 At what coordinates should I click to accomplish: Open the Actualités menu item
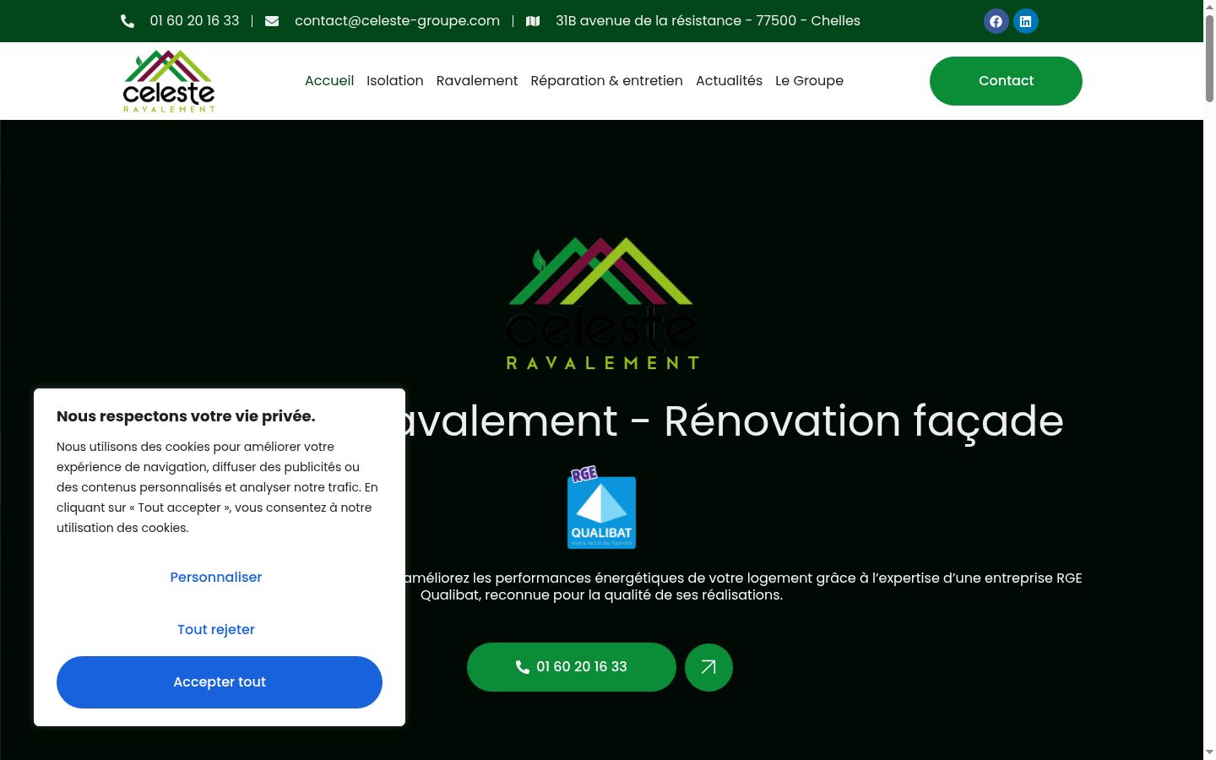coord(729,81)
